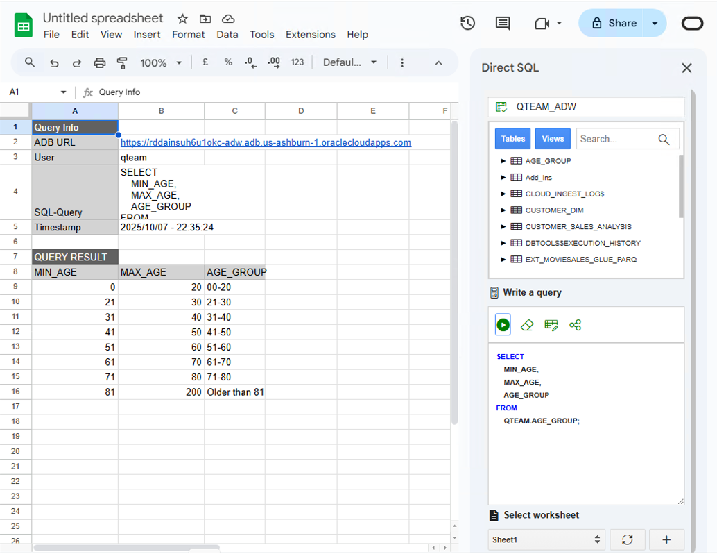Apply percent format
Screen dimensions: 717x554
click(227, 62)
